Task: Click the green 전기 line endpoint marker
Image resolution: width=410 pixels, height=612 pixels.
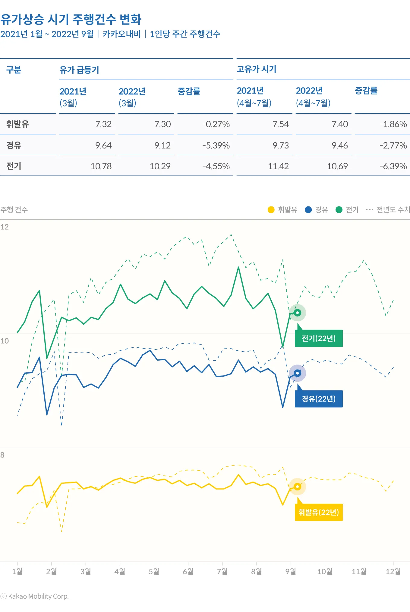Action: pyautogui.click(x=298, y=313)
